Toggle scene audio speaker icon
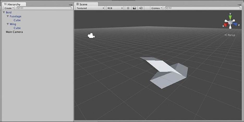 (x=141, y=8)
